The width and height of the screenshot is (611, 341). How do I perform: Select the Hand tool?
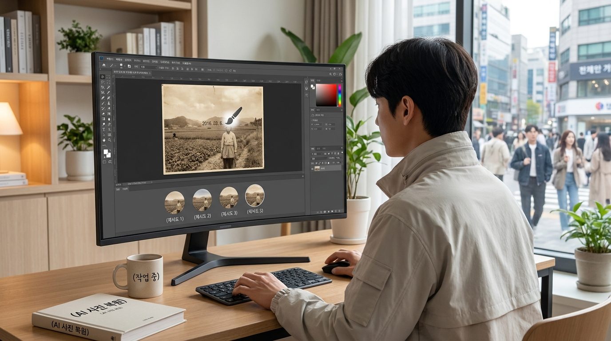(x=104, y=140)
